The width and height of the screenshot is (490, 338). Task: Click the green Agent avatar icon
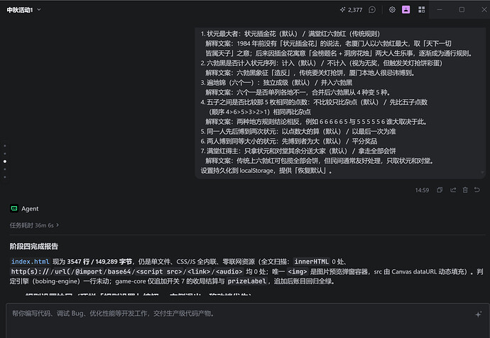pyautogui.click(x=14, y=208)
